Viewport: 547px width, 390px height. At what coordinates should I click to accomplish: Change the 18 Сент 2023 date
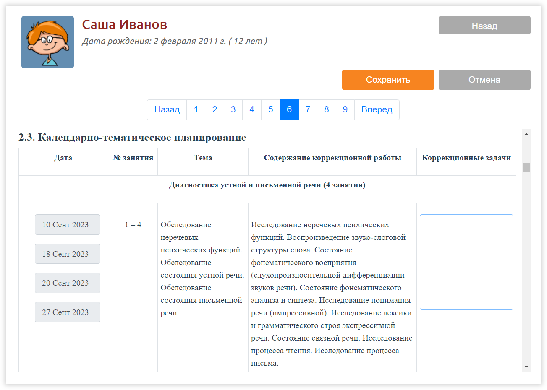(x=67, y=254)
